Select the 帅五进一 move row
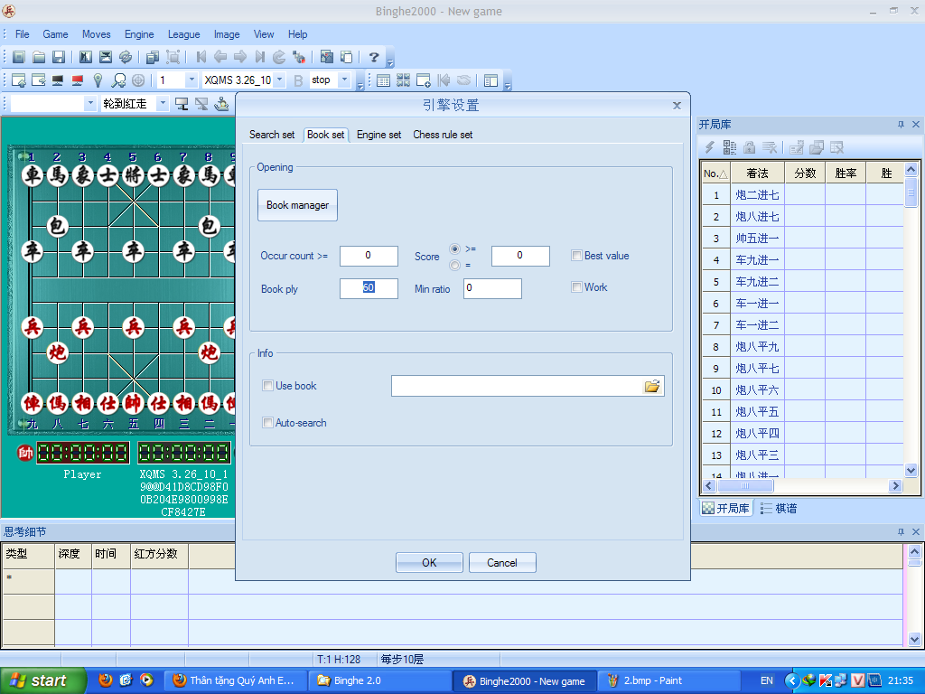 [803, 239]
